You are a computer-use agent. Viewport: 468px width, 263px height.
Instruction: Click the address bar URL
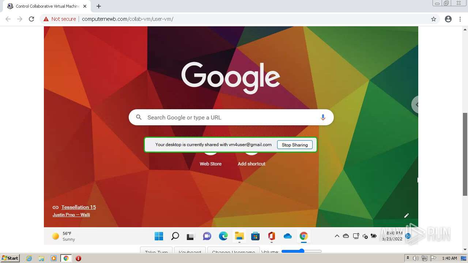128,19
